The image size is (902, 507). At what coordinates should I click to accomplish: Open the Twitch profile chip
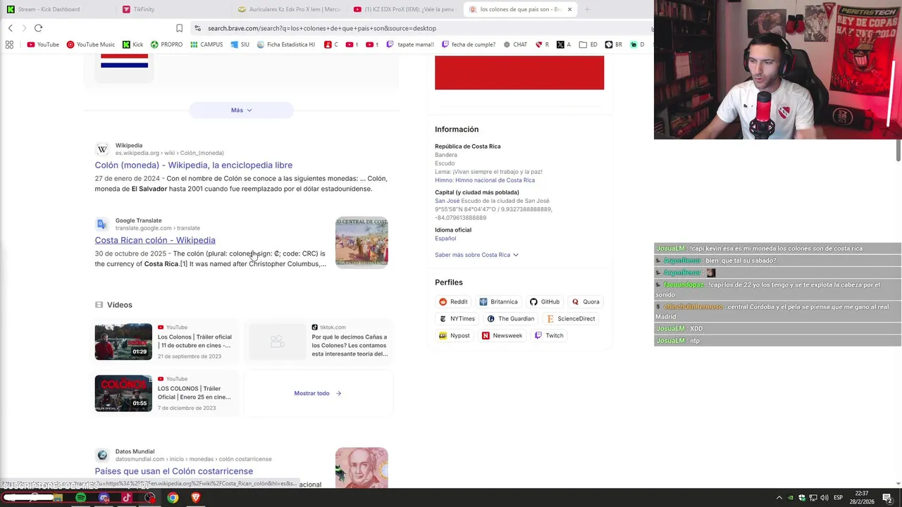[549, 335]
